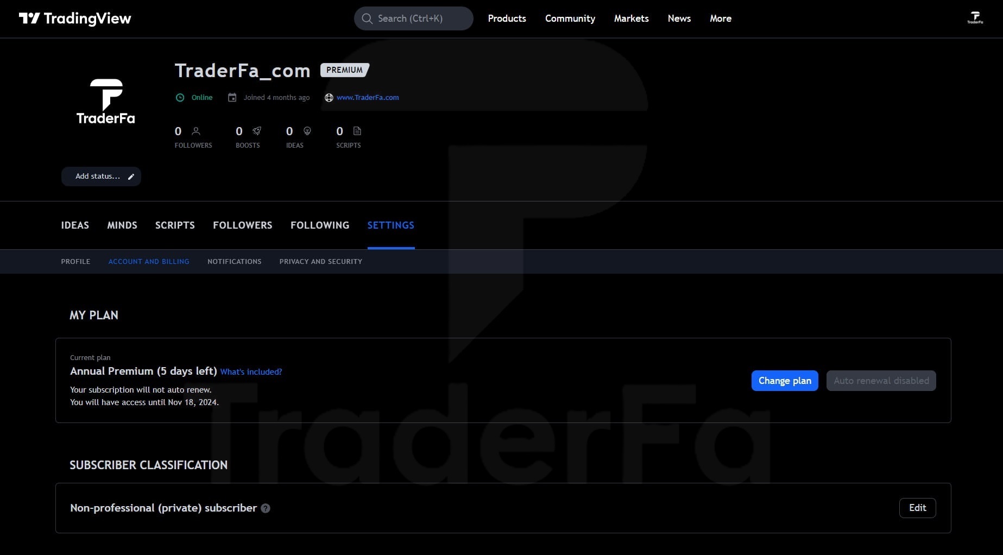Click the green Online status text

pos(202,98)
